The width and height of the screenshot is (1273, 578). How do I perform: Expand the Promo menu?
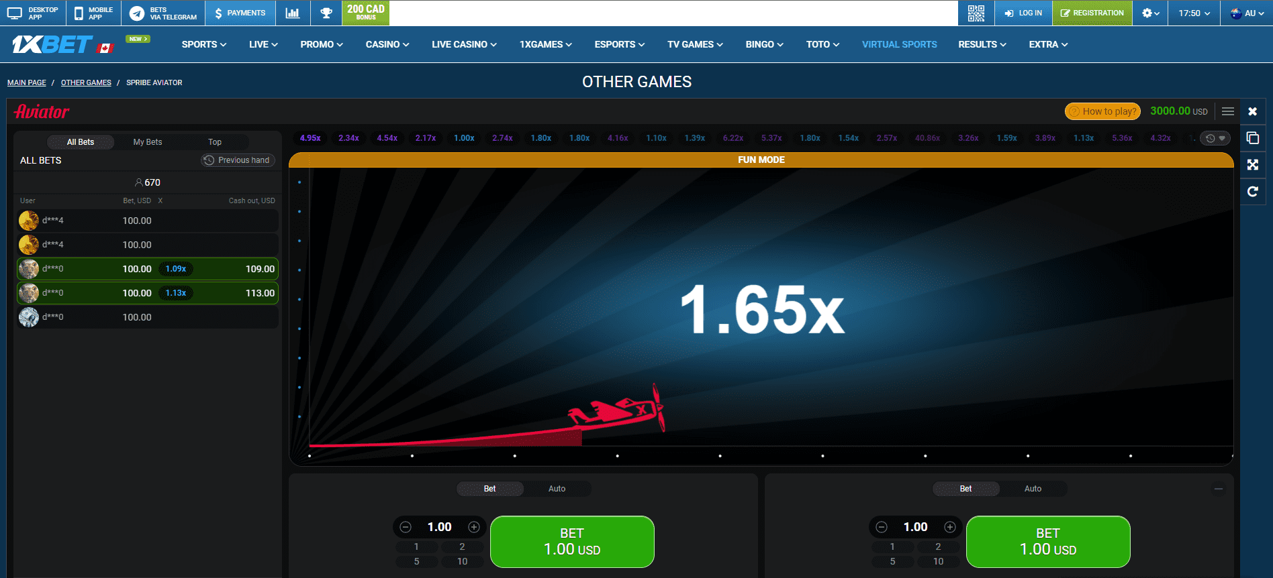[322, 44]
